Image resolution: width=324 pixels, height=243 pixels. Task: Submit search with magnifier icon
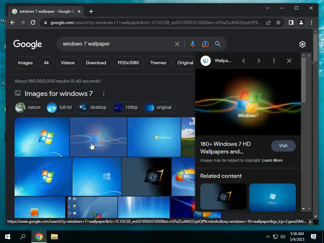(218, 44)
